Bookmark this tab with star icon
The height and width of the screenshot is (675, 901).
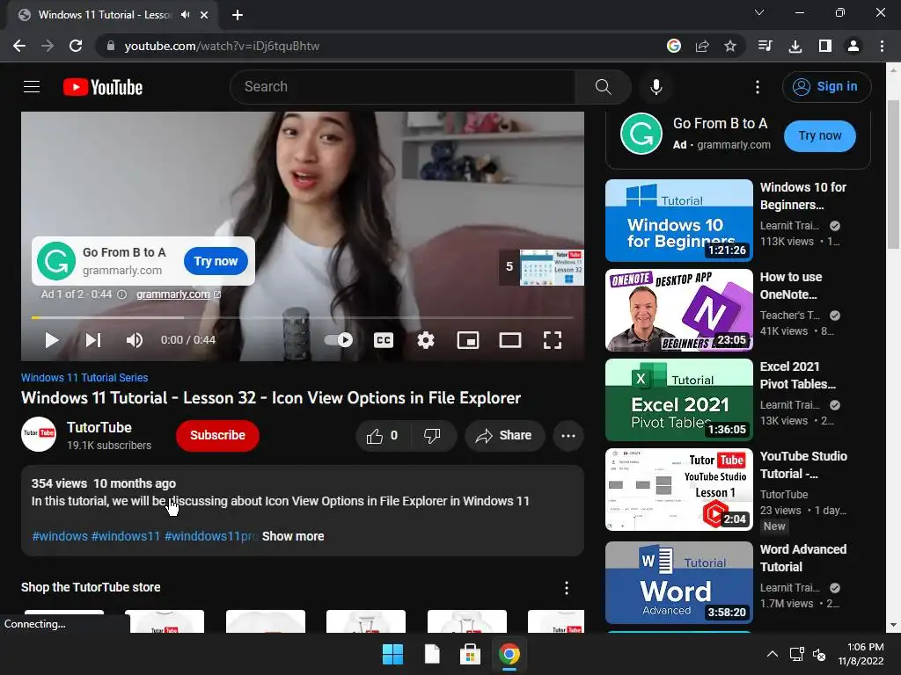(x=729, y=46)
